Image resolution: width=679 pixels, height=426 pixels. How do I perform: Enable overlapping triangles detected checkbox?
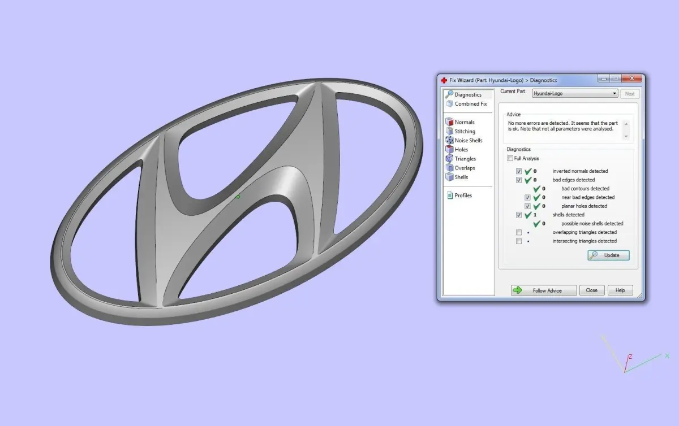(x=519, y=233)
